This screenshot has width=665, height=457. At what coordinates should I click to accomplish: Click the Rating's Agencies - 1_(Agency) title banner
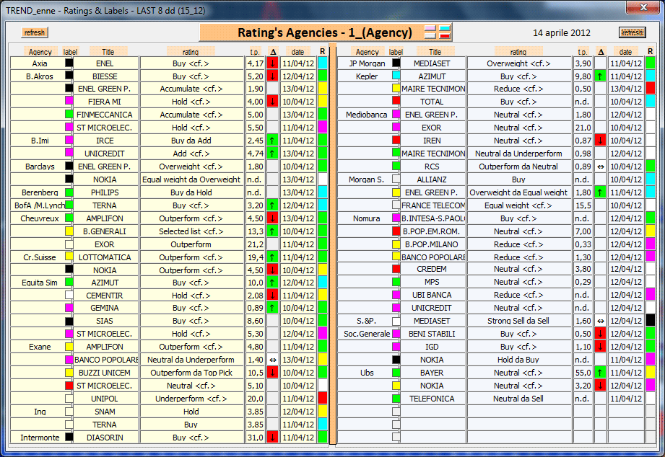point(326,32)
